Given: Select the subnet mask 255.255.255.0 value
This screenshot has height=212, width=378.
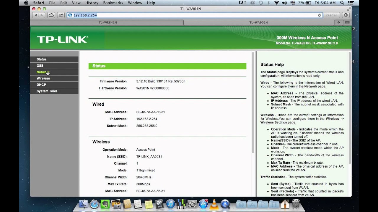Looking at the screenshot, I should (x=147, y=126).
